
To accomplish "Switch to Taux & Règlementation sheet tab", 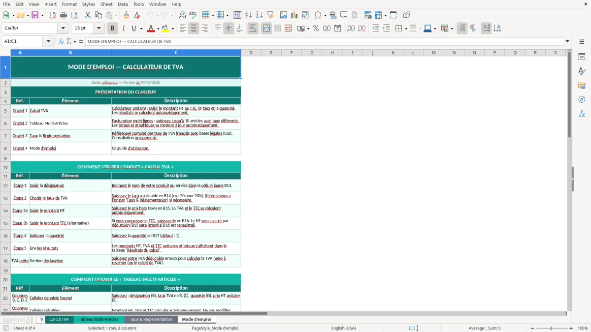I will point(151,319).
